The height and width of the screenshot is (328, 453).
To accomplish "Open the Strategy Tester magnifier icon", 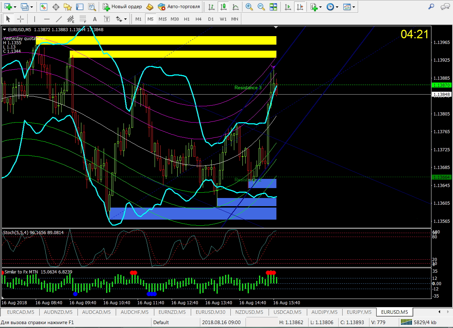I will click(92, 7).
